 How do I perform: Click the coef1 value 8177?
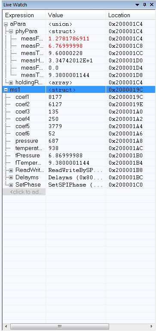(55, 97)
